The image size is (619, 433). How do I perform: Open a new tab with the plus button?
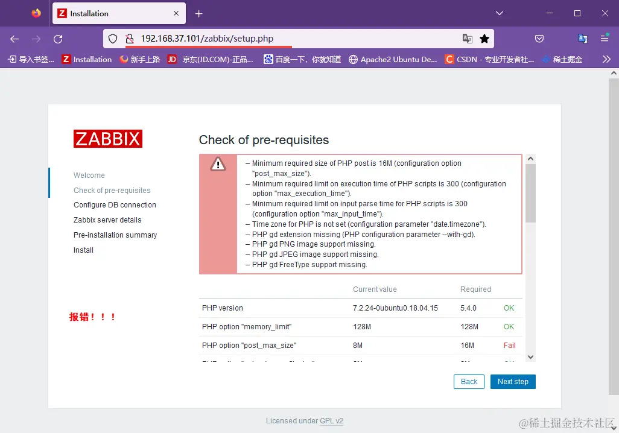click(199, 14)
